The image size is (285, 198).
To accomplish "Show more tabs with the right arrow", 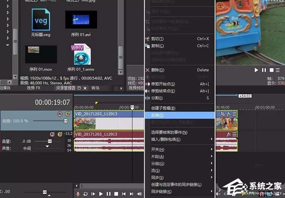I will click(121, 88).
